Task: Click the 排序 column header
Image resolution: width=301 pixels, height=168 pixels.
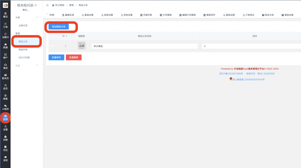Action: (x=255, y=36)
